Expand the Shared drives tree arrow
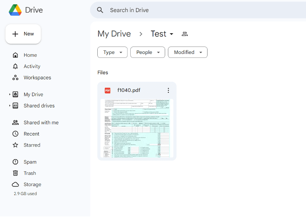The image size is (306, 217). (10, 106)
